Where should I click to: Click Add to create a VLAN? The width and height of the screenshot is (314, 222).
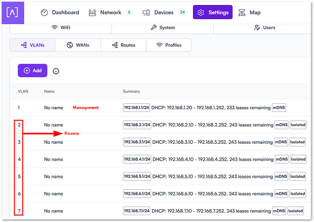pyautogui.click(x=32, y=71)
